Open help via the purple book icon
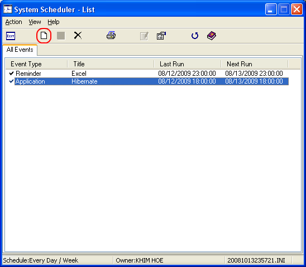This screenshot has width=306, height=267. click(212, 36)
